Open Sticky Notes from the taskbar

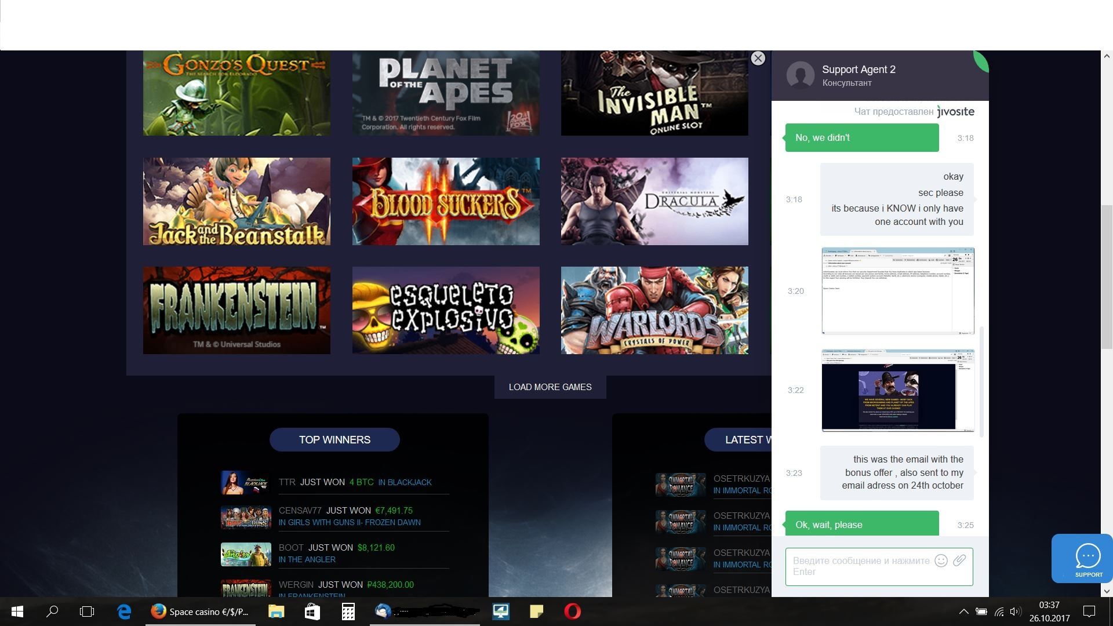tap(537, 612)
